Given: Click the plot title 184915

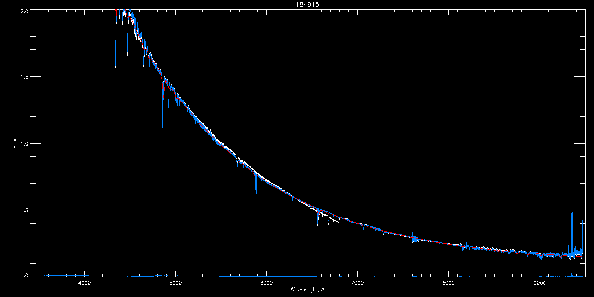Looking at the screenshot, I should point(307,4).
